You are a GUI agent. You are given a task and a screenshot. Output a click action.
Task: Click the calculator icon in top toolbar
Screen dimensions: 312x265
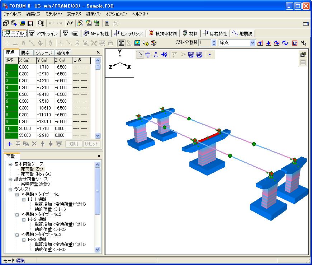click(x=107, y=24)
